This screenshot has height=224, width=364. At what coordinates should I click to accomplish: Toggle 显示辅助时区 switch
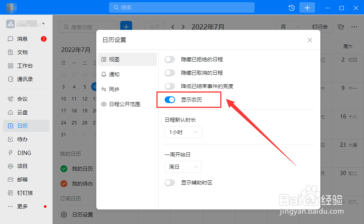click(170, 183)
